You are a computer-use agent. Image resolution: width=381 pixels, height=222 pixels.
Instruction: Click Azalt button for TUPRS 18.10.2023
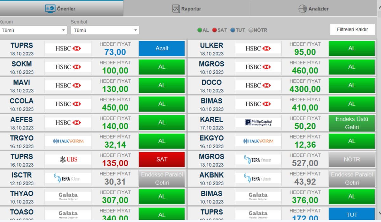click(162, 48)
